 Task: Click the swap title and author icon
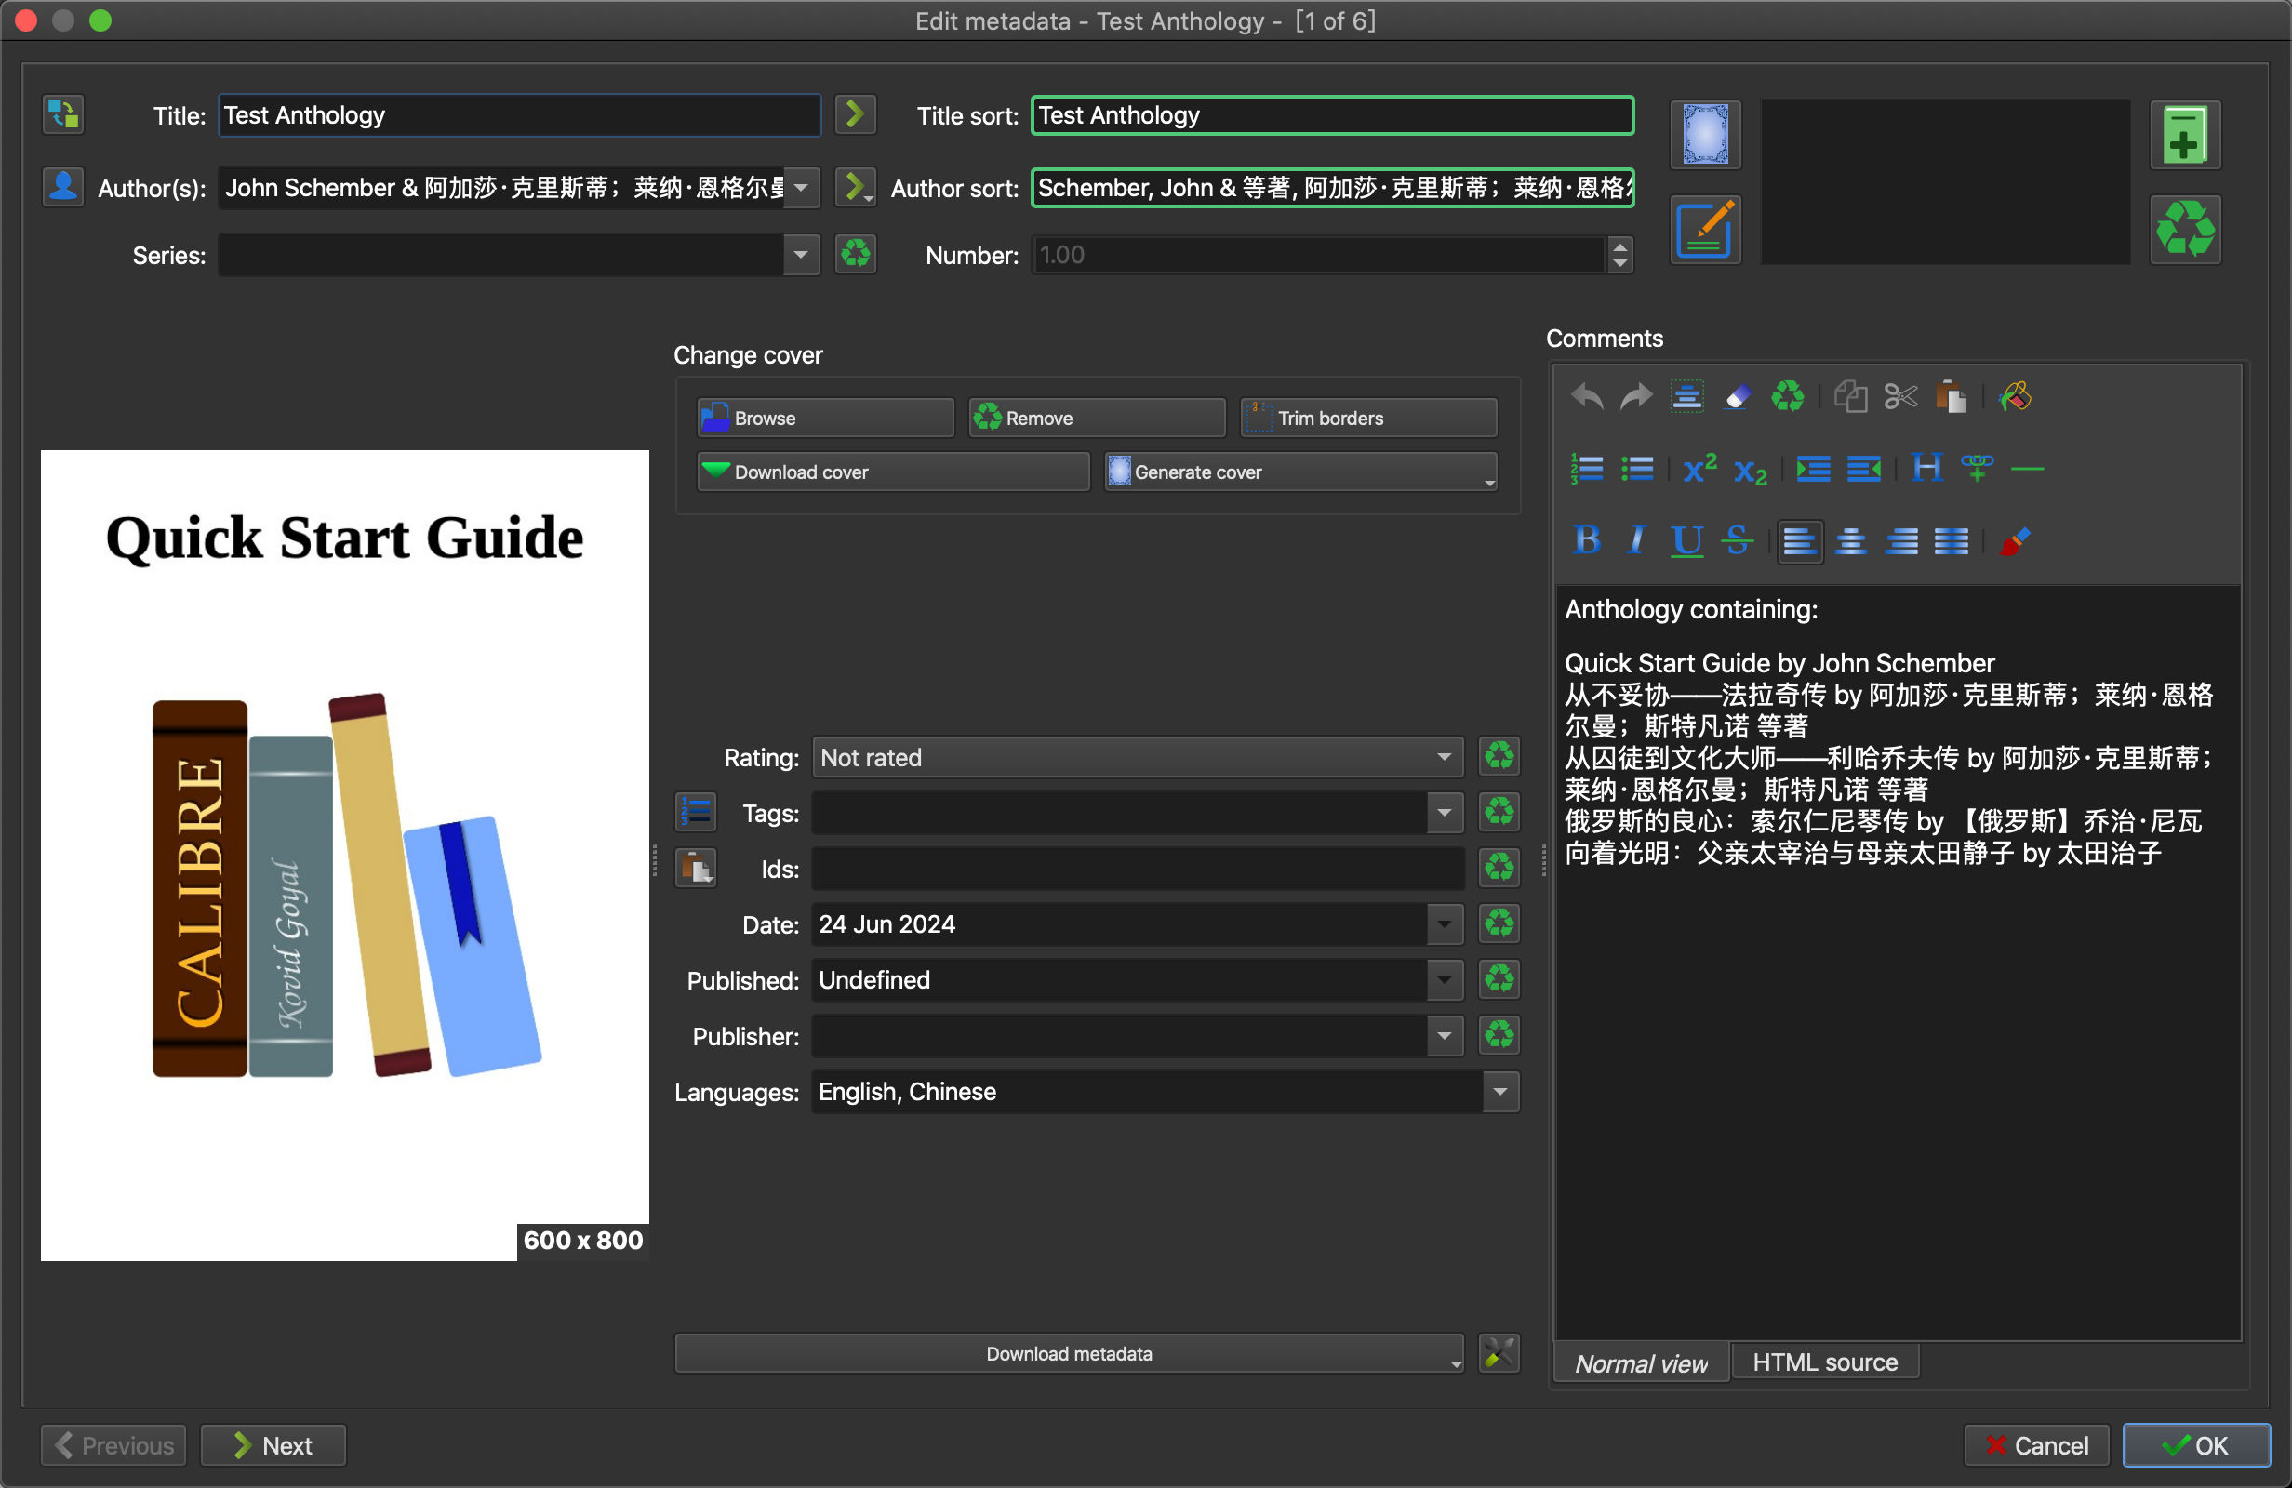[62, 114]
